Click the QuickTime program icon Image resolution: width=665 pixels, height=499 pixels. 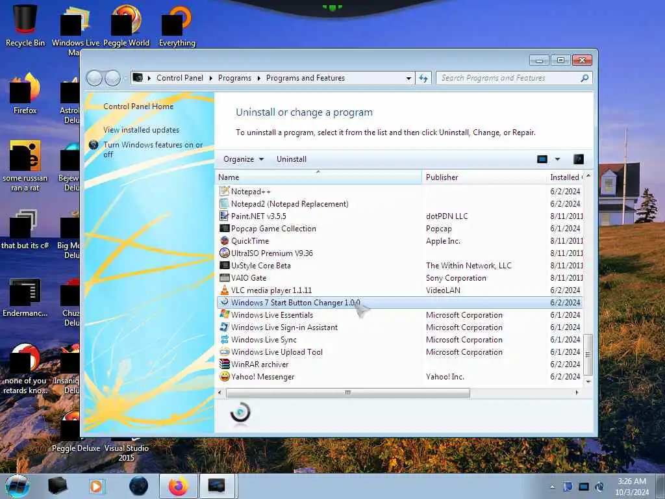tap(224, 240)
